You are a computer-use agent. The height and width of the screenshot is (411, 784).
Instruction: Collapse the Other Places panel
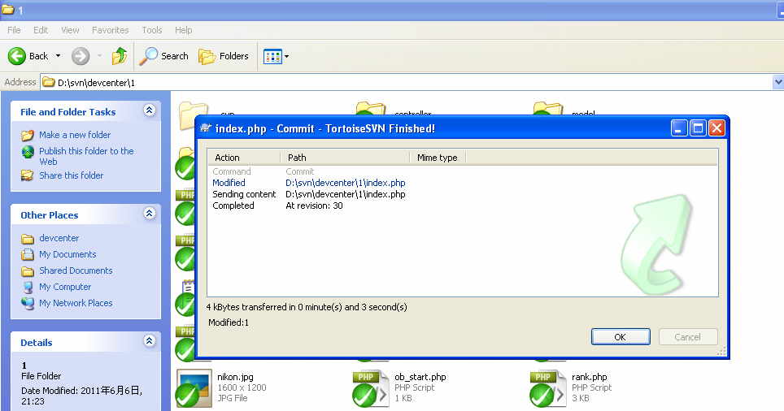point(148,214)
